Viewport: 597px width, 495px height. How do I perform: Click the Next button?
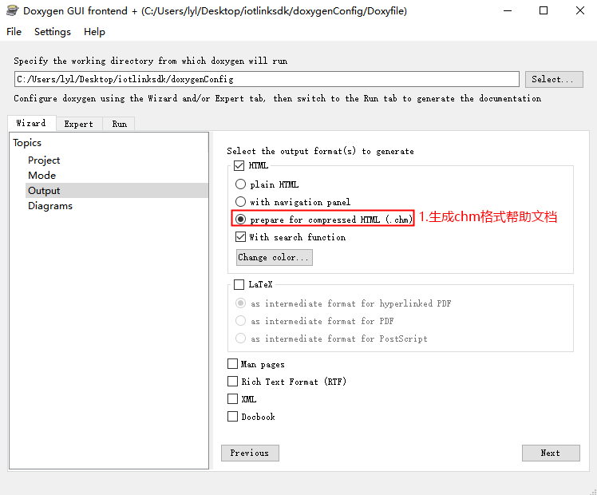[551, 453]
